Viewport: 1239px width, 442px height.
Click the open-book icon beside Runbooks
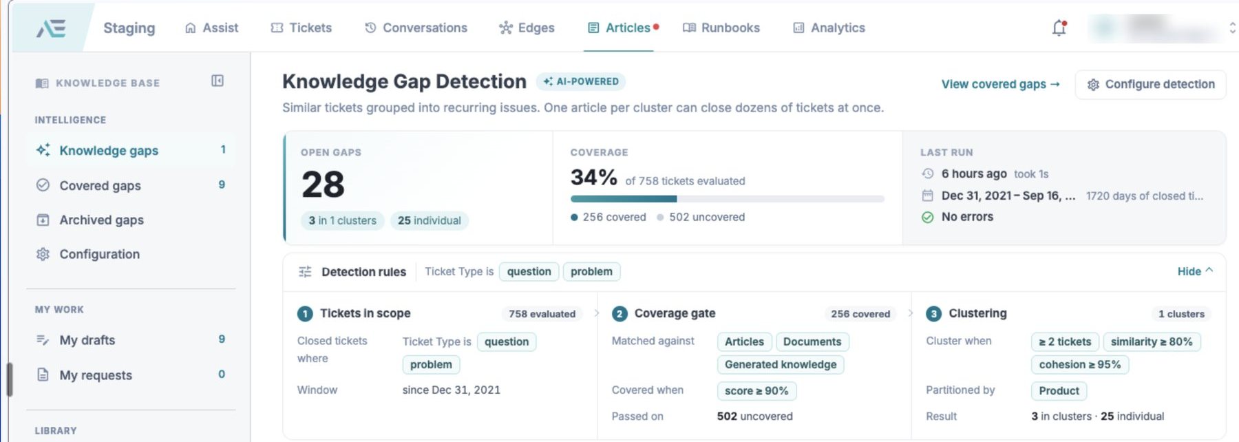689,28
